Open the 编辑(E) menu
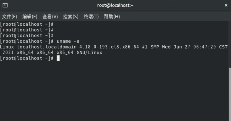 (x=30, y=17)
